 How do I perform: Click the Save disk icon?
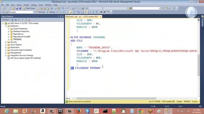(x=17, y=9)
